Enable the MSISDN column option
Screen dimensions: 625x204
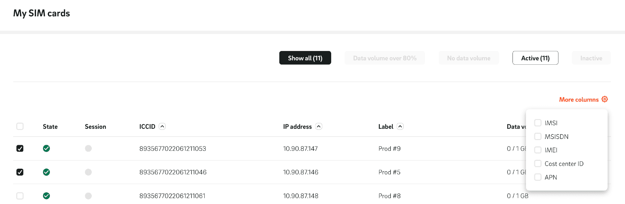pos(538,137)
